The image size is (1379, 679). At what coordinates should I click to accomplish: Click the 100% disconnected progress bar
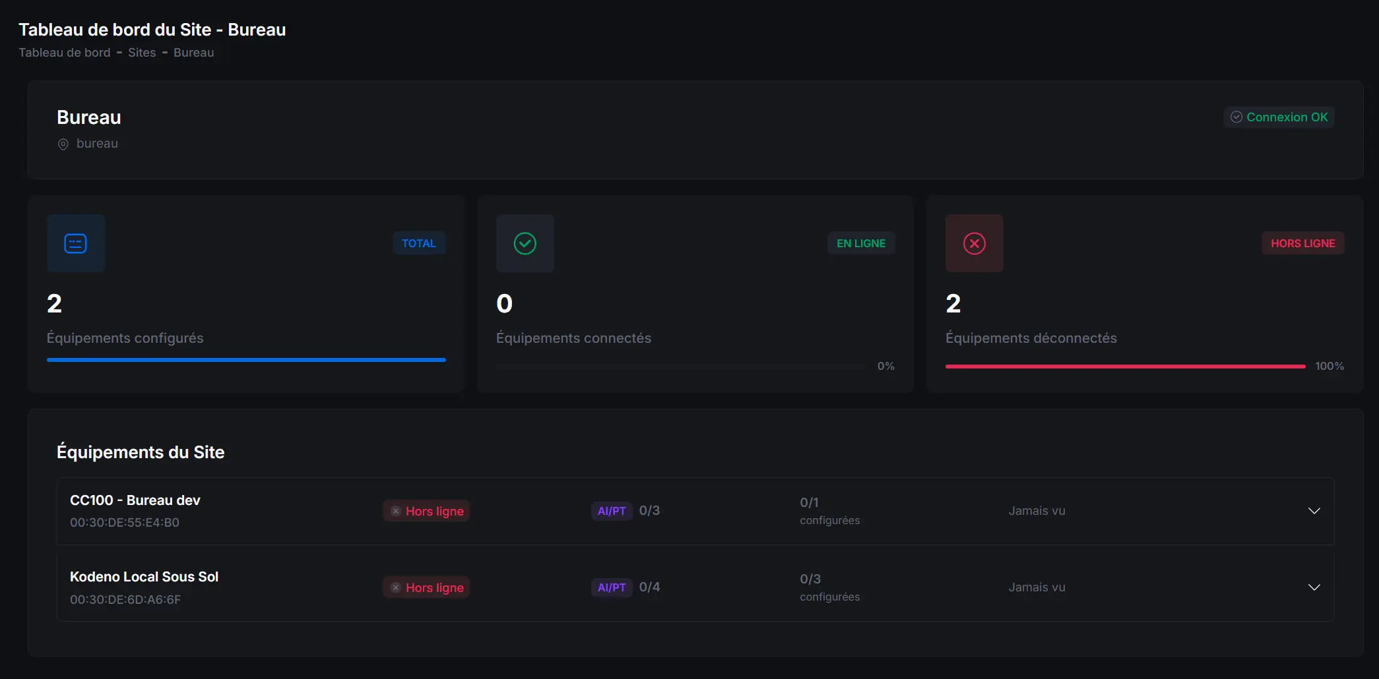point(1124,366)
